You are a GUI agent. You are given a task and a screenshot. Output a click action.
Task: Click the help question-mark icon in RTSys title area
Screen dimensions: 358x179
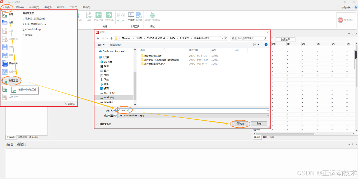(x=356, y=7)
